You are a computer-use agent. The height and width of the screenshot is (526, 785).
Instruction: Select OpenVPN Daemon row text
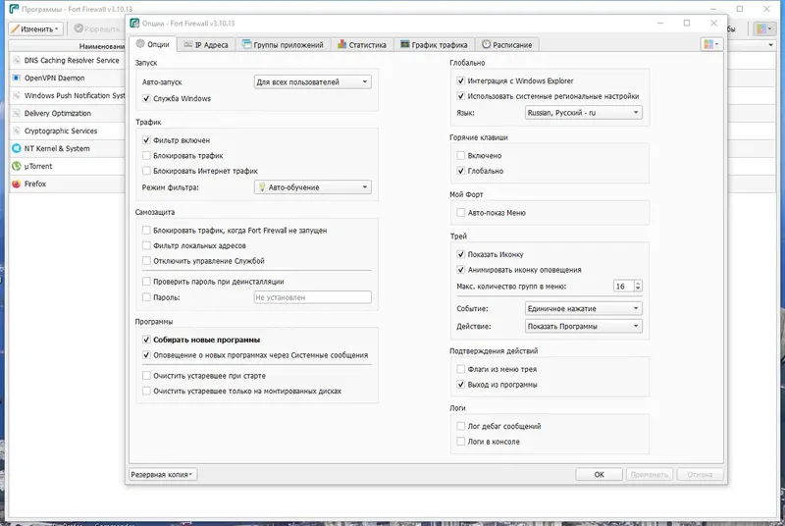[55, 79]
